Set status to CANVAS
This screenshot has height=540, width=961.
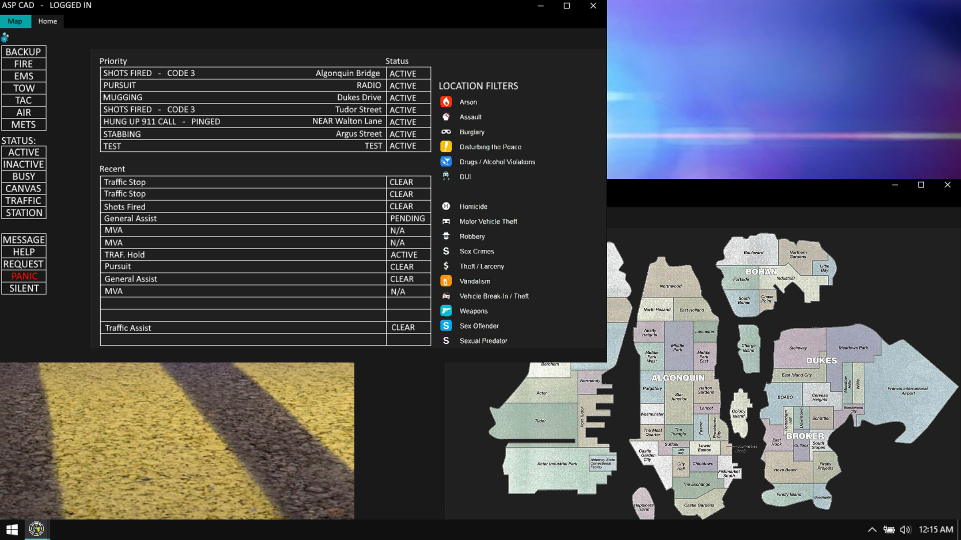[x=24, y=188]
